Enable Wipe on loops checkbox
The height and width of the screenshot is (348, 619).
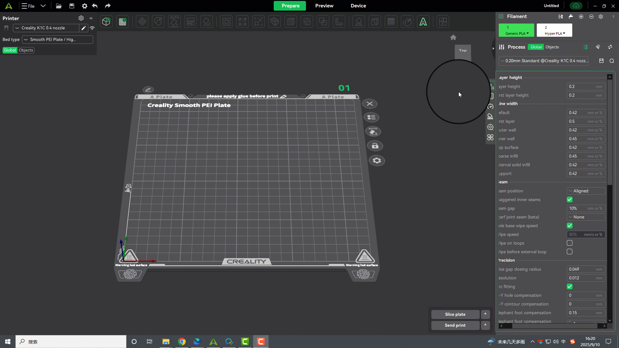coord(570,243)
